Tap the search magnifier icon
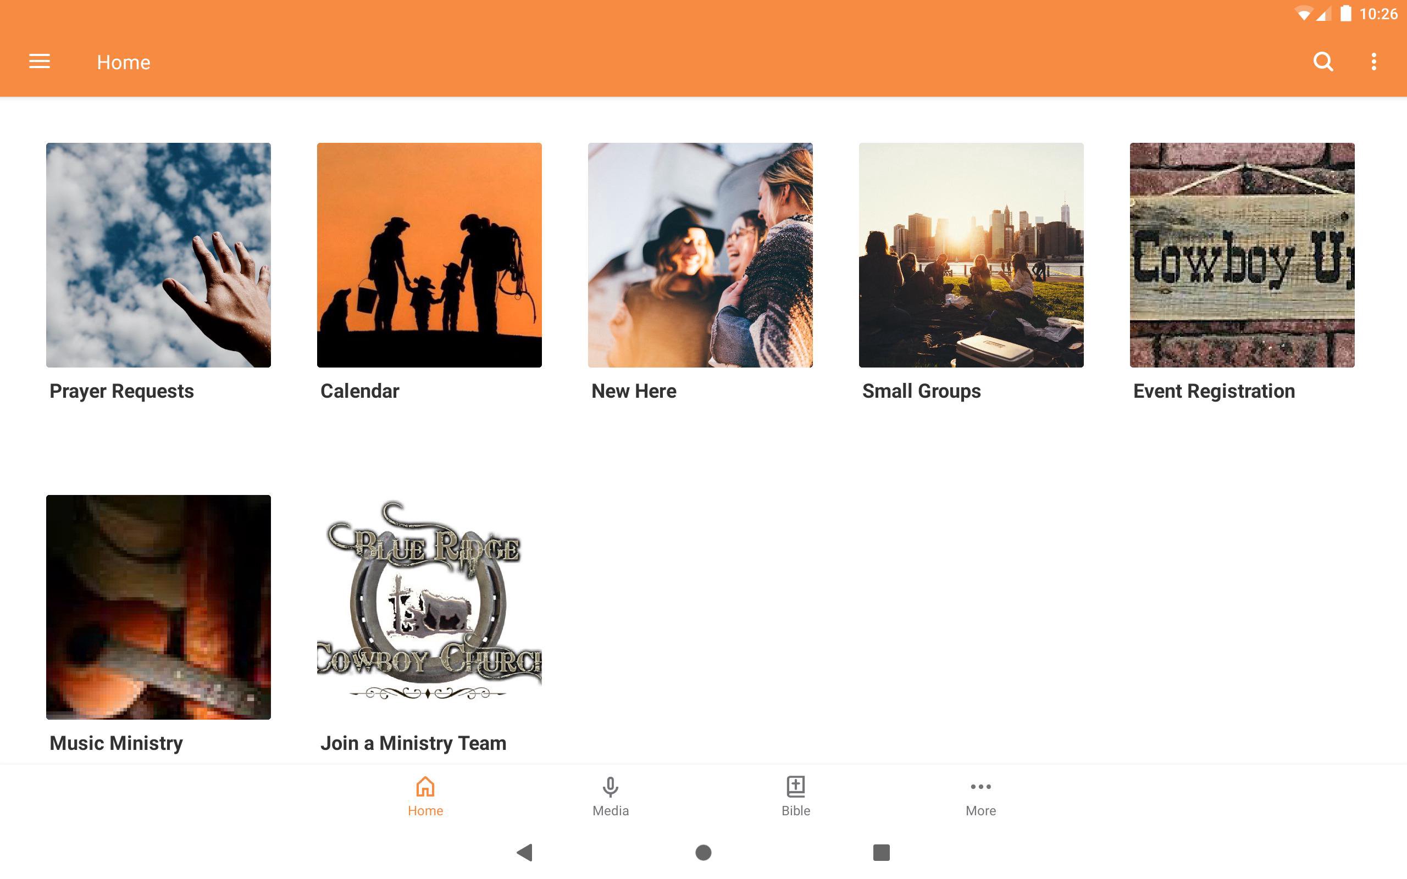 pyautogui.click(x=1323, y=62)
